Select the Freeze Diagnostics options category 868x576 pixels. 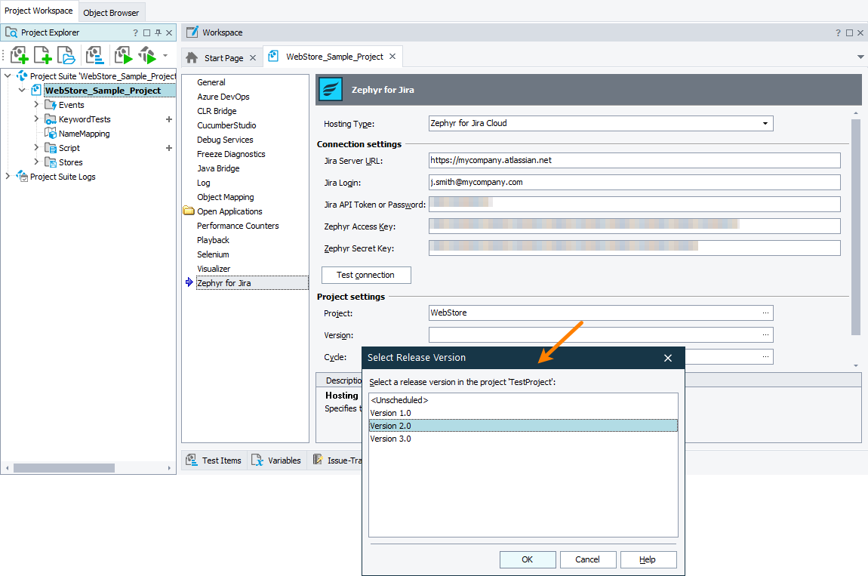[x=231, y=154]
